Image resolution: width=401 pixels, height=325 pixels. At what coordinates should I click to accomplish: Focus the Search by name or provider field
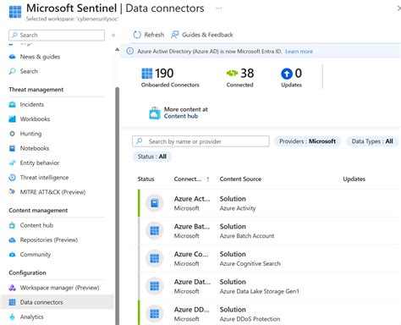pos(200,141)
